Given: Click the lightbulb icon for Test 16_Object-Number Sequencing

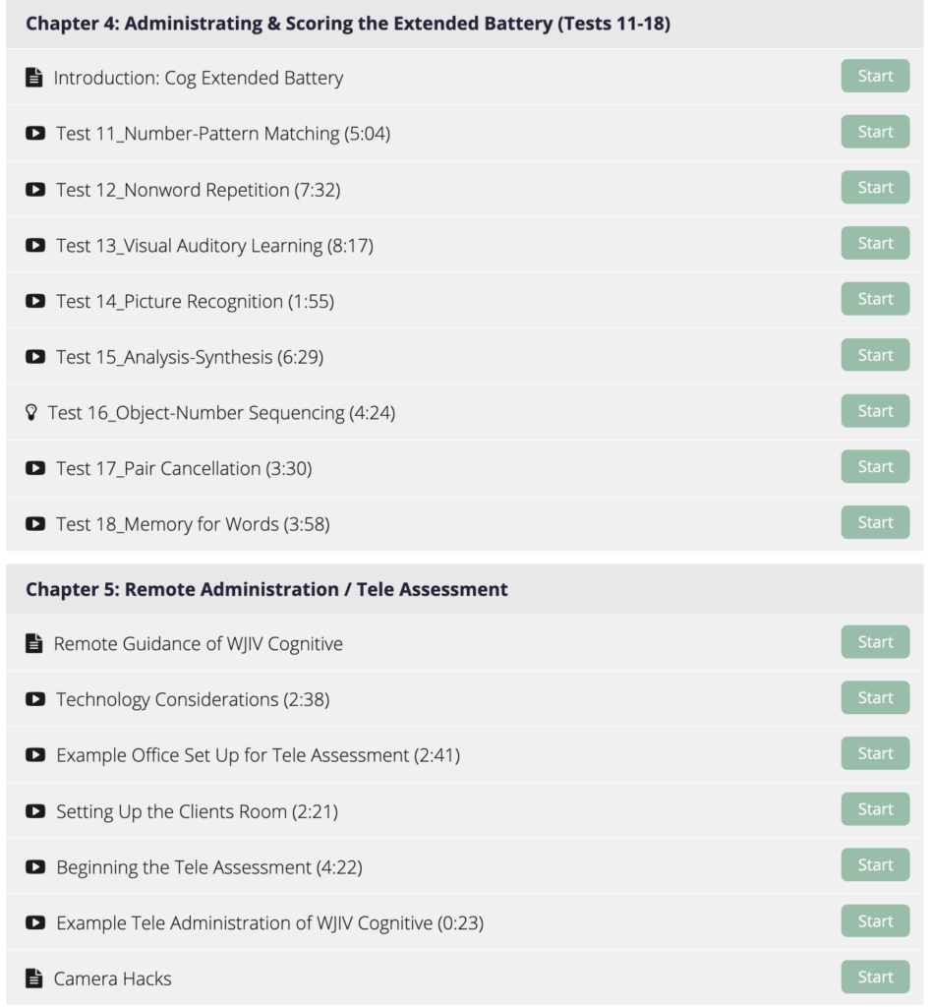Looking at the screenshot, I should click(30, 412).
